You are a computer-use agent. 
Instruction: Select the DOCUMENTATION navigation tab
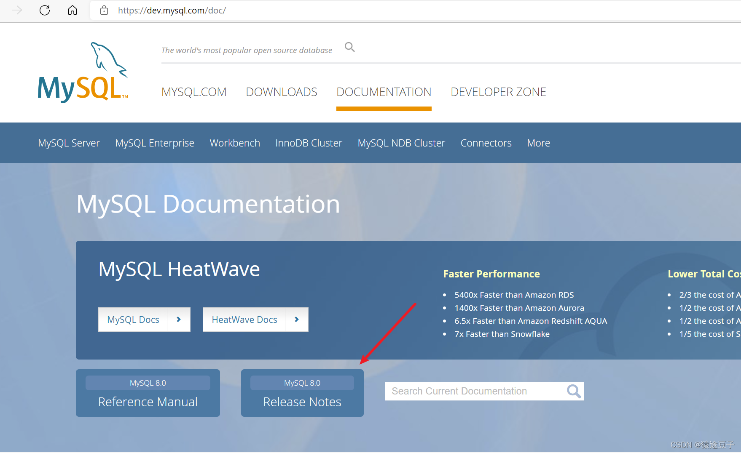coord(384,92)
